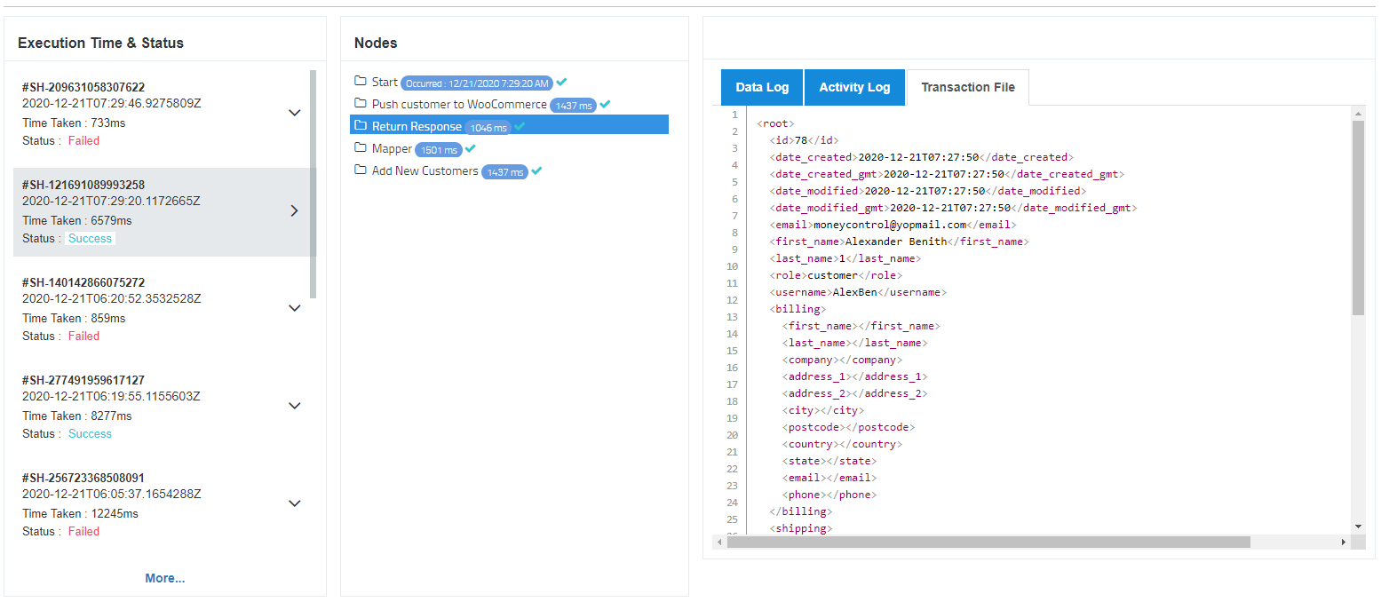Click the XML viewer horizontal scrollbar
This screenshot has width=1381, height=602.
coord(988,542)
